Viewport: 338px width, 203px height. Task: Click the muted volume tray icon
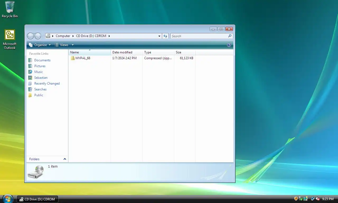(x=318, y=199)
